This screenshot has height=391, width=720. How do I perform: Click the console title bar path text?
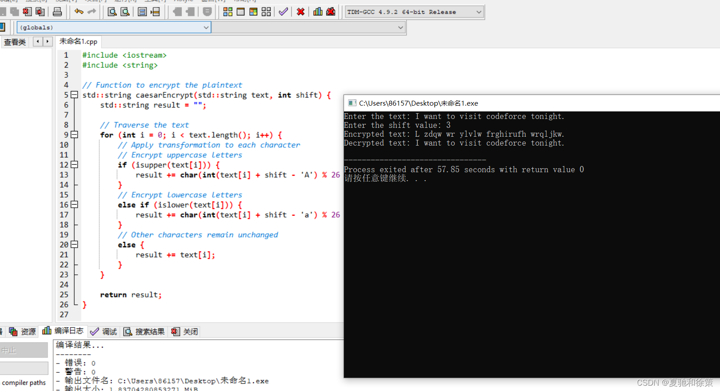[419, 103]
